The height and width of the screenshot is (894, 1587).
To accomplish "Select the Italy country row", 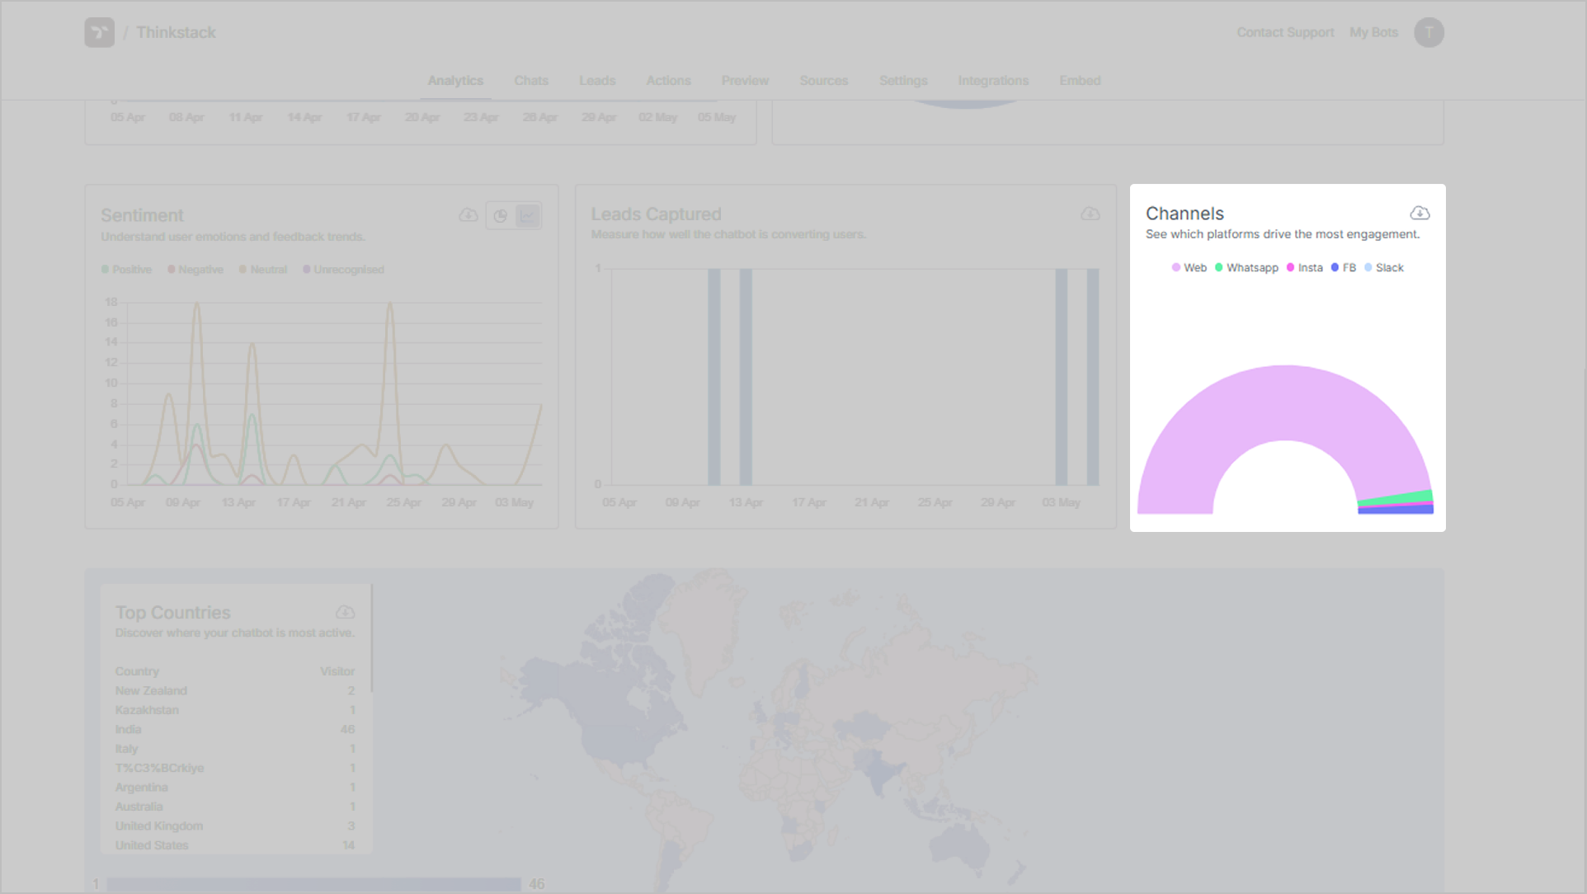I will click(x=235, y=749).
